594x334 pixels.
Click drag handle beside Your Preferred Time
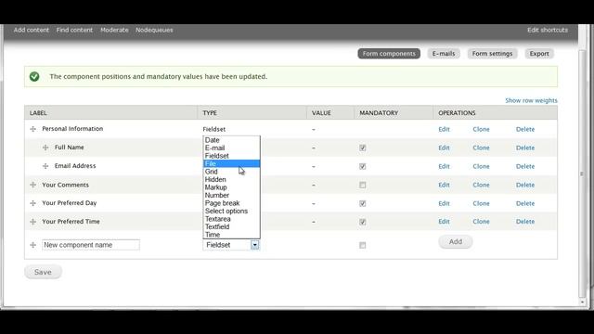tap(33, 222)
